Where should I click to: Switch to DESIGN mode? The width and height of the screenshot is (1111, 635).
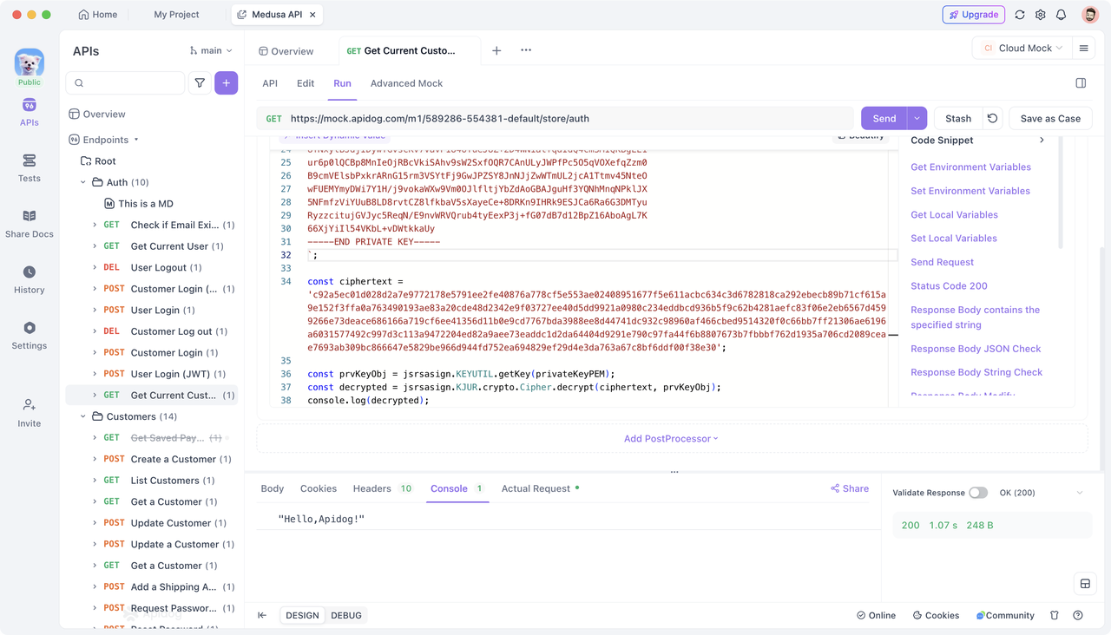pyautogui.click(x=302, y=615)
